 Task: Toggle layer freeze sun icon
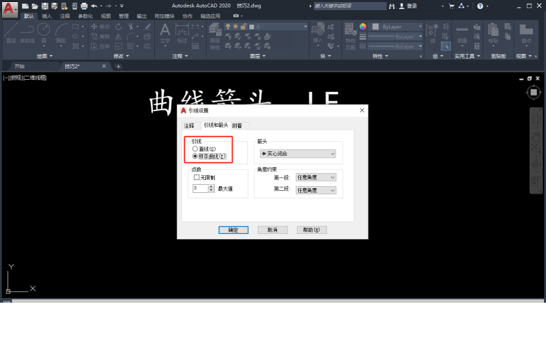[x=235, y=27]
